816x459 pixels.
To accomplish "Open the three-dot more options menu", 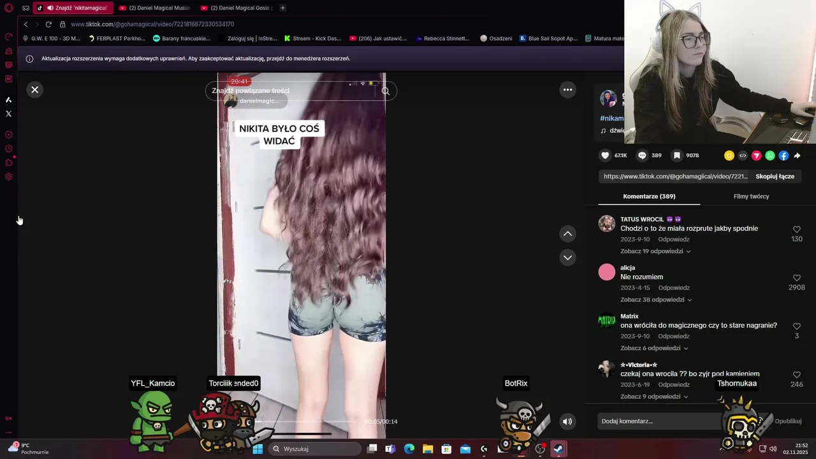I will click(567, 90).
